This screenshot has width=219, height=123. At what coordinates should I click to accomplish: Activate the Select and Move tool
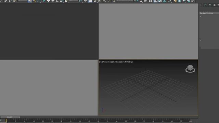click(48, 1)
